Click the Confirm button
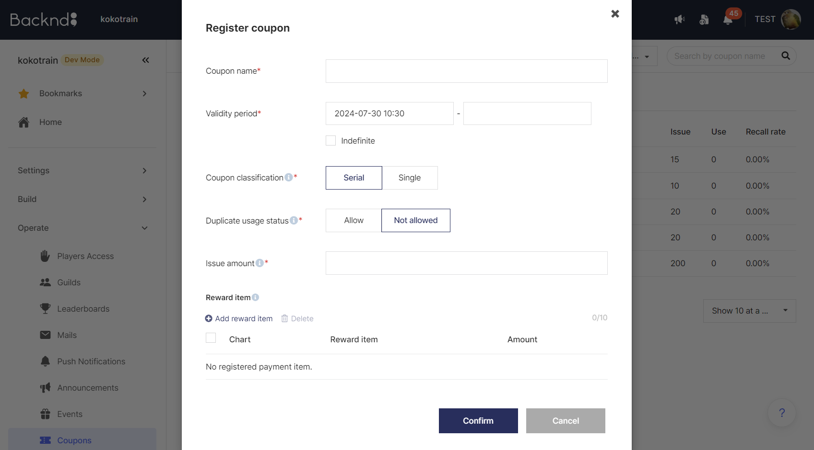The width and height of the screenshot is (814, 450). click(478, 421)
